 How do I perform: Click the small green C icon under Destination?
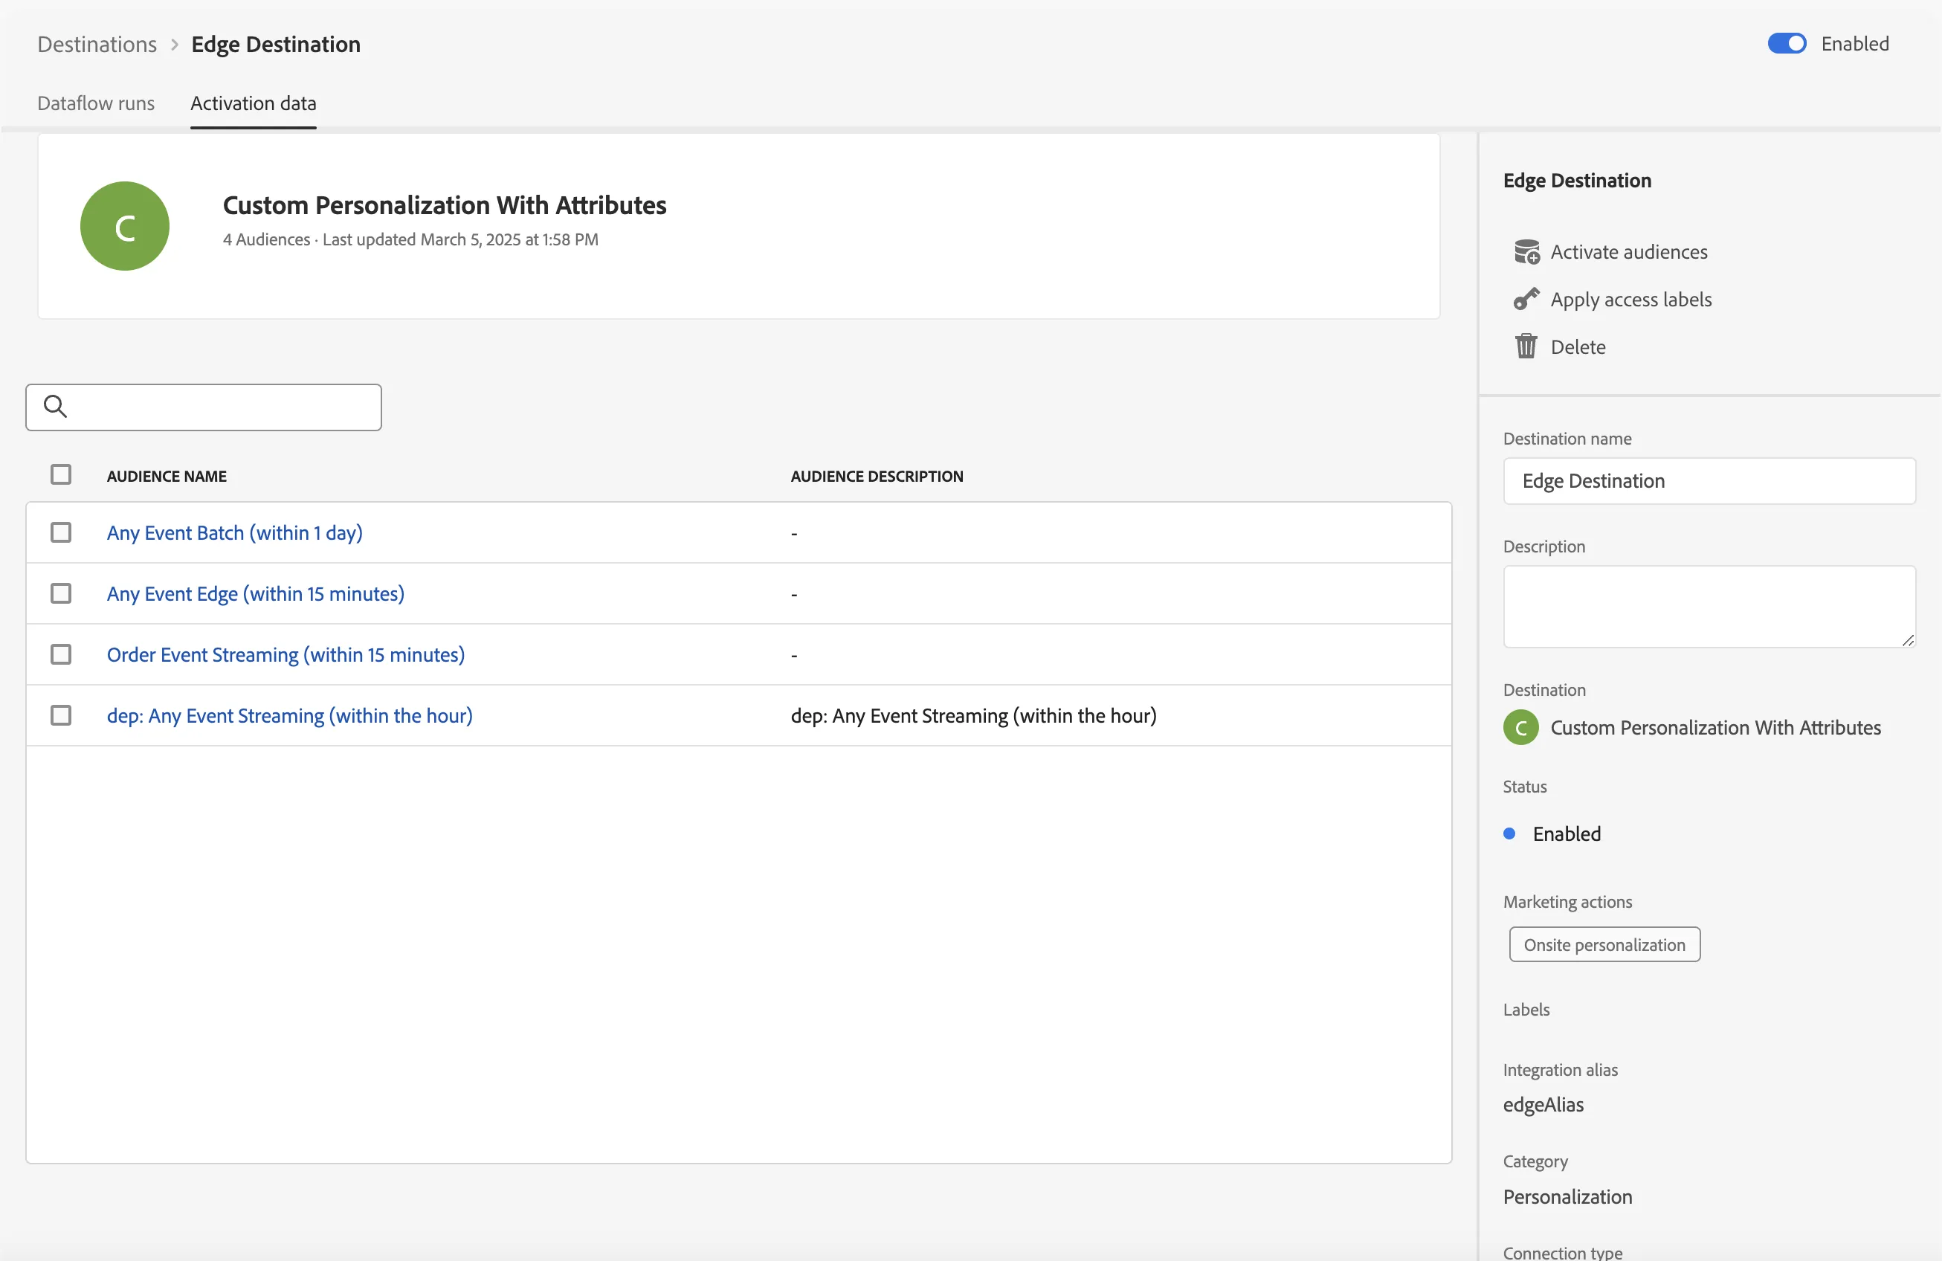click(x=1521, y=728)
